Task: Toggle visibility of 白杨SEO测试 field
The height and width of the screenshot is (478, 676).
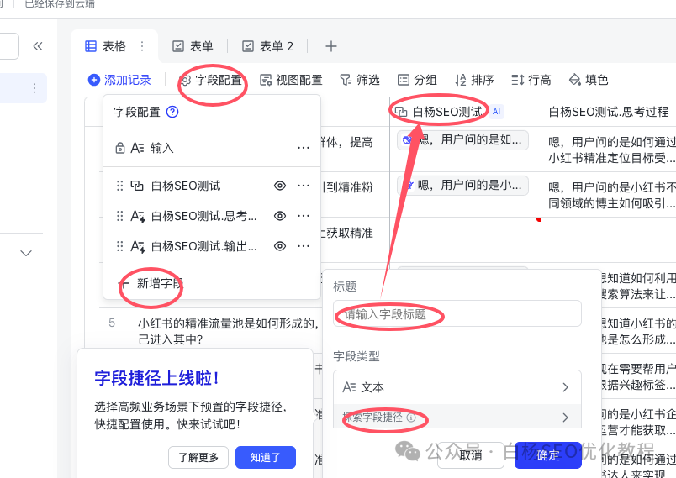Action: point(280,186)
